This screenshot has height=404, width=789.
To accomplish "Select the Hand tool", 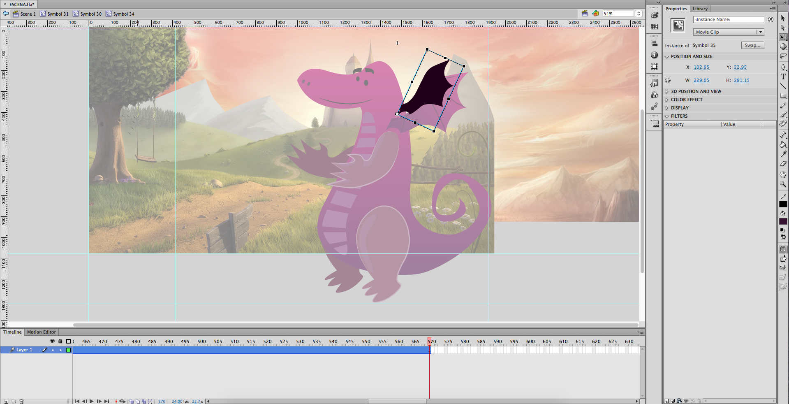I will (x=783, y=174).
